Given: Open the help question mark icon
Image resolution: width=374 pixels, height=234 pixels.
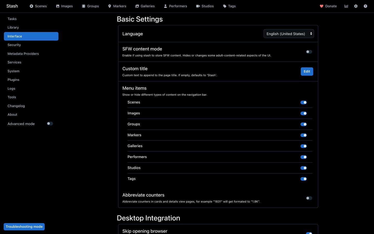Looking at the screenshot, I should (x=365, y=6).
